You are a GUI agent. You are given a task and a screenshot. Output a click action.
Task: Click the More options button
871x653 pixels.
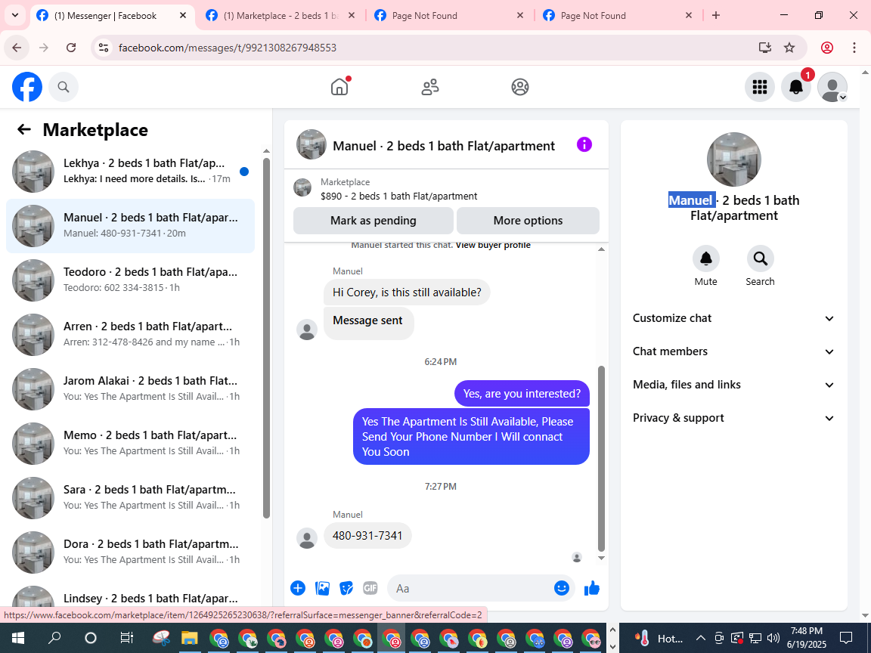528,221
